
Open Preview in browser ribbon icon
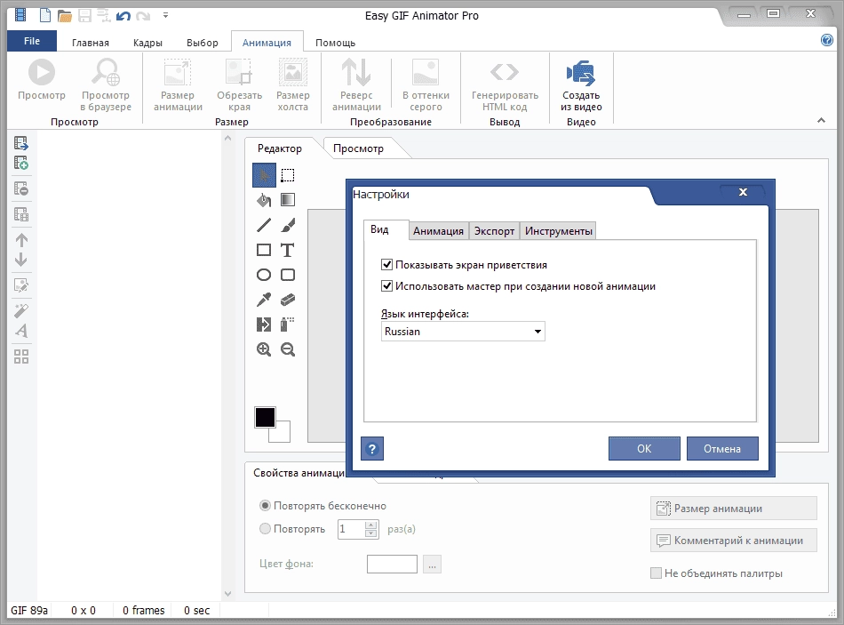pyautogui.click(x=106, y=72)
